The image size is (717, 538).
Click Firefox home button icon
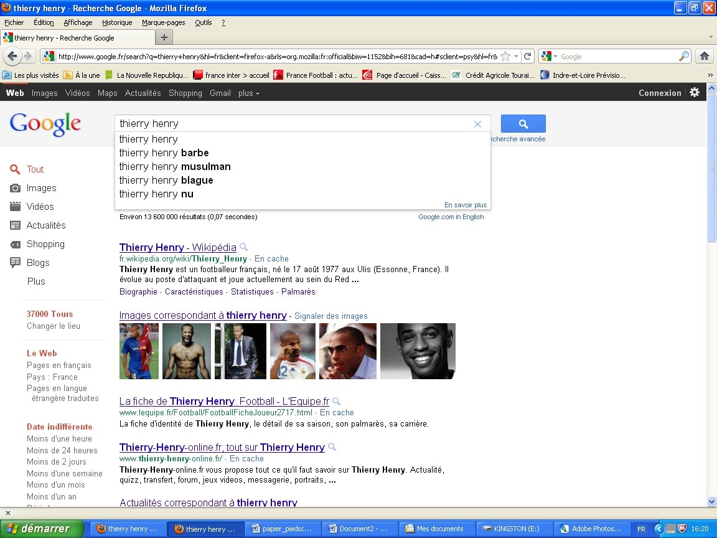point(705,56)
